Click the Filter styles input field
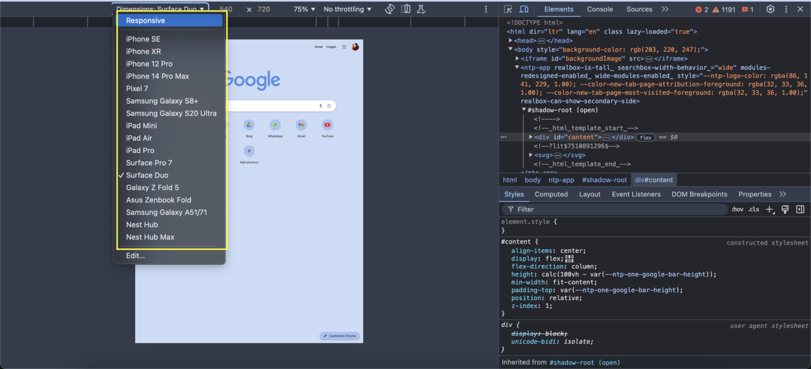The width and height of the screenshot is (811, 369). (x=581, y=209)
